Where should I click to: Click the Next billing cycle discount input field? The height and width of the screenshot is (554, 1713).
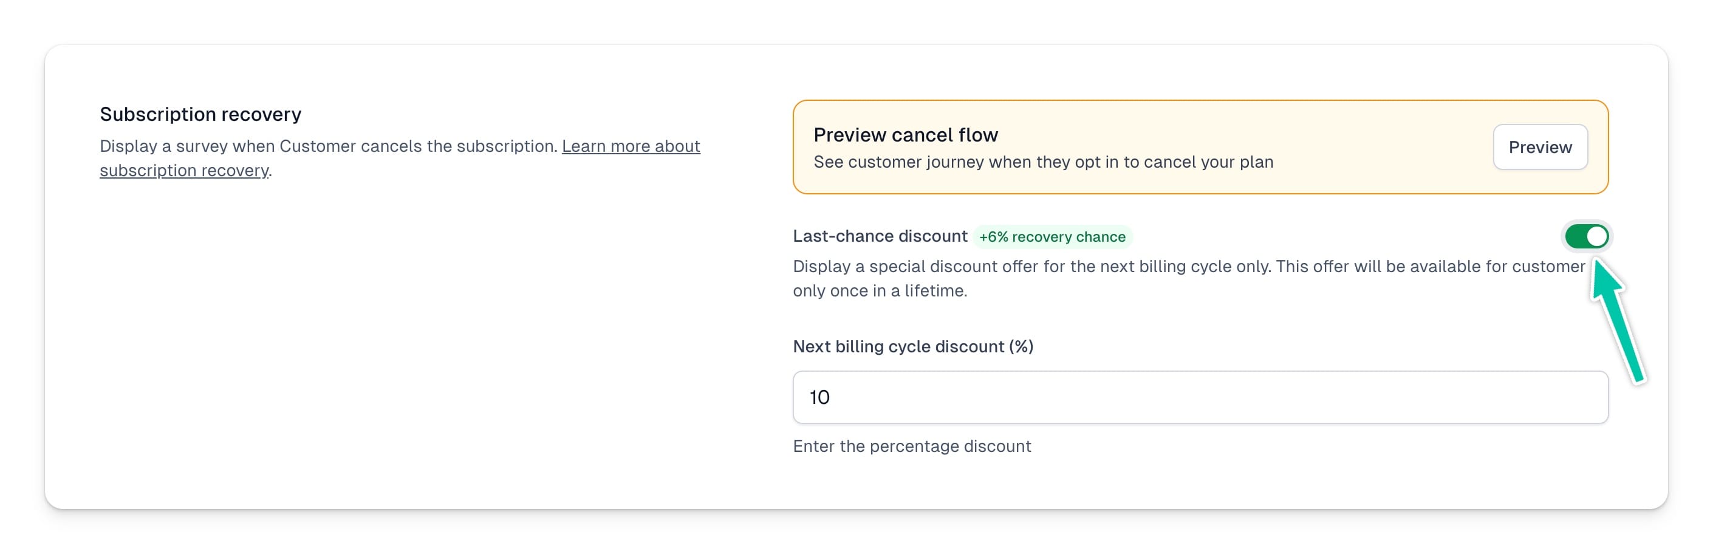point(1197,397)
